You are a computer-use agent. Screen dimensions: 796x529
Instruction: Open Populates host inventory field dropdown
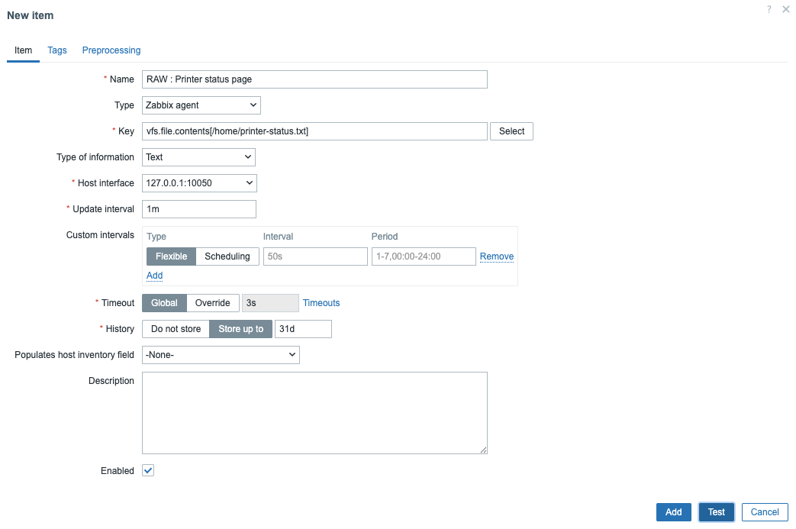click(221, 355)
